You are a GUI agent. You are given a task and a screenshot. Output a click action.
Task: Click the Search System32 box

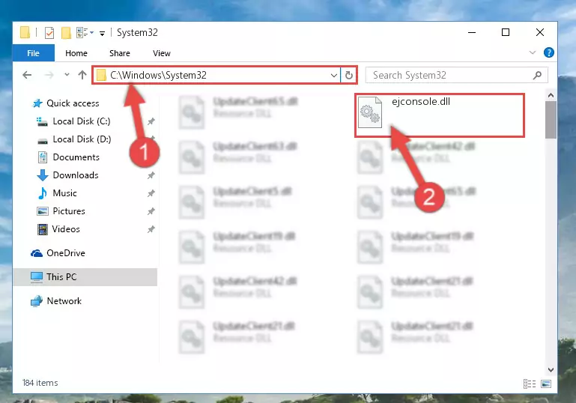pos(457,76)
